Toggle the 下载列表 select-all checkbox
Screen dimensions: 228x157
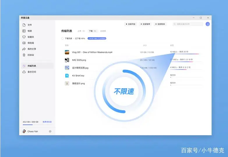coord(62,38)
